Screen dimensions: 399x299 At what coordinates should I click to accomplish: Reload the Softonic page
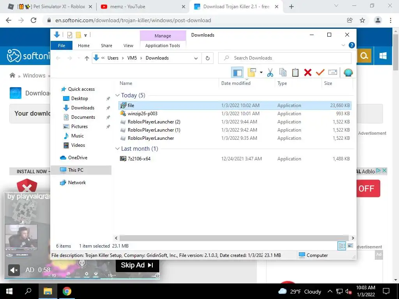tap(34, 20)
